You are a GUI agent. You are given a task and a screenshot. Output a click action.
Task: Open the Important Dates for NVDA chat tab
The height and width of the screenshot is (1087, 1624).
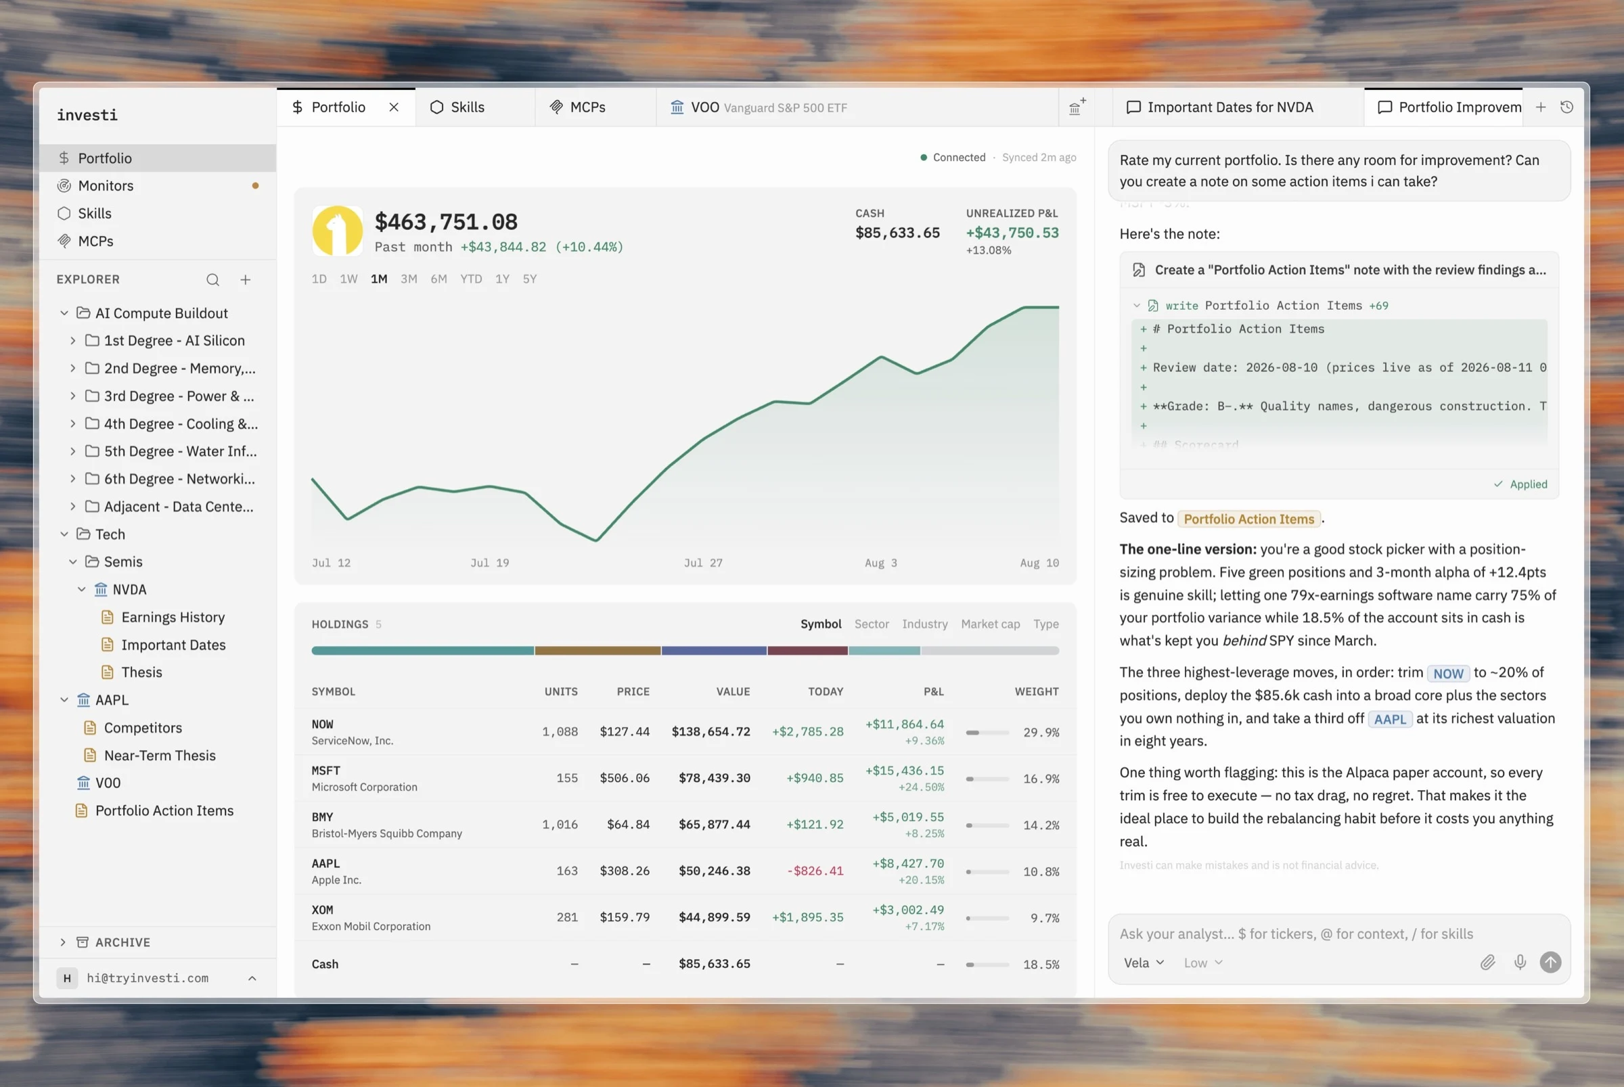[1237, 108]
